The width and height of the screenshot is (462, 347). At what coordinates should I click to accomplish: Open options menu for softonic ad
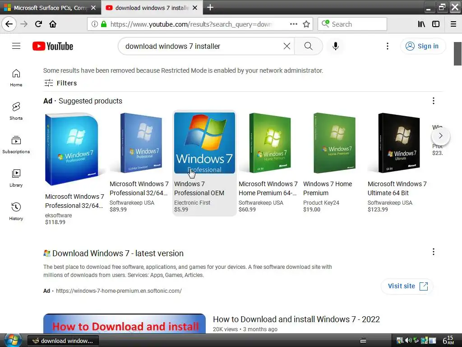coord(434,252)
